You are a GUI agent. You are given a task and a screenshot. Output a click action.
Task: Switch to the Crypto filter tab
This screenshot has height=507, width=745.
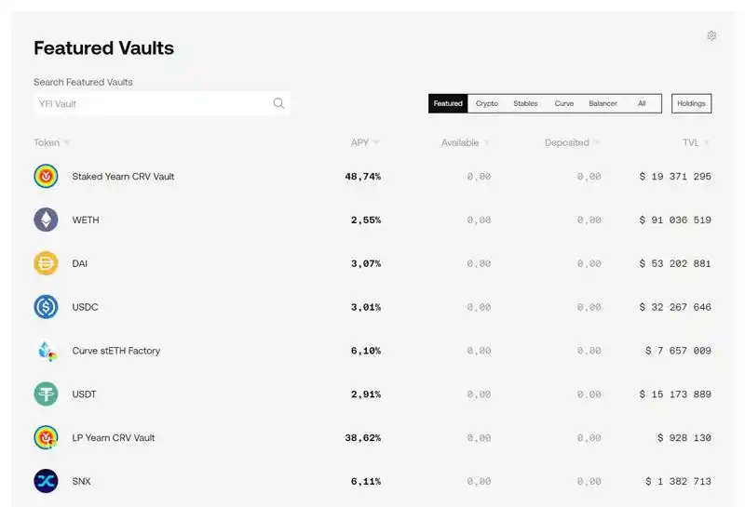pyautogui.click(x=487, y=103)
